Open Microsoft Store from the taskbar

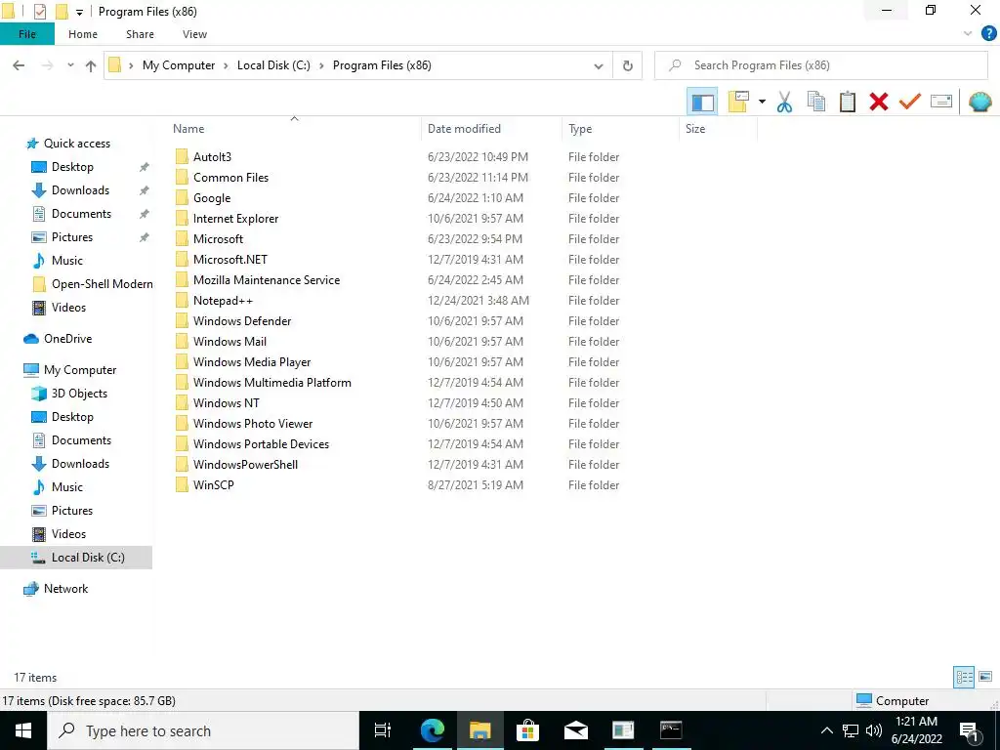527,730
